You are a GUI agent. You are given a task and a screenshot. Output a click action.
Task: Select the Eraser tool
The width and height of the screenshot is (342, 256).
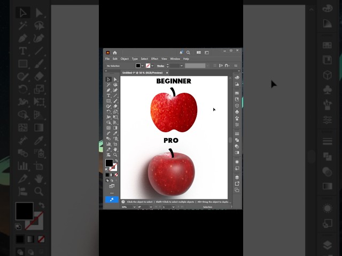pos(115,106)
